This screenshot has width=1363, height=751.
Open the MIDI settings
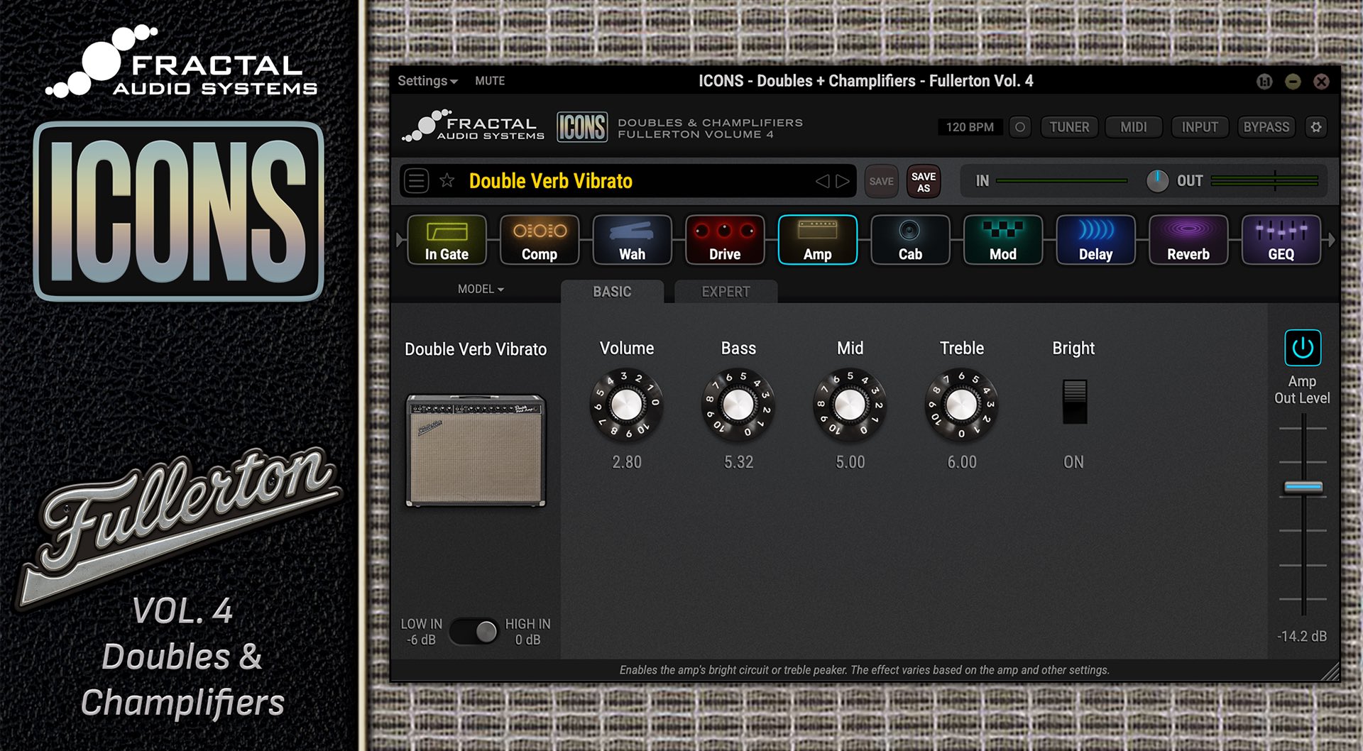[x=1134, y=127]
